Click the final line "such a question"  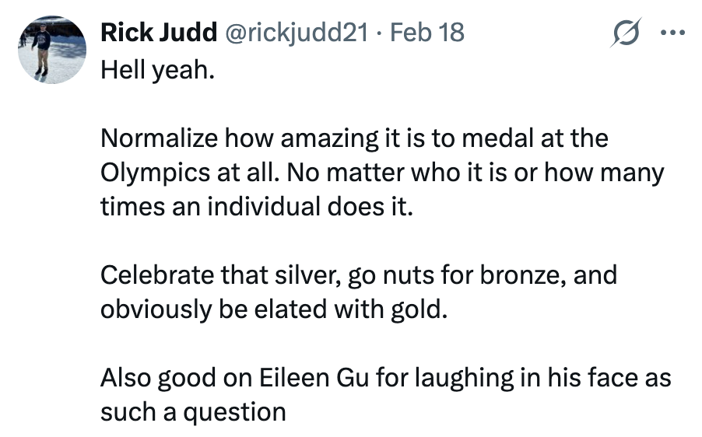(192, 410)
